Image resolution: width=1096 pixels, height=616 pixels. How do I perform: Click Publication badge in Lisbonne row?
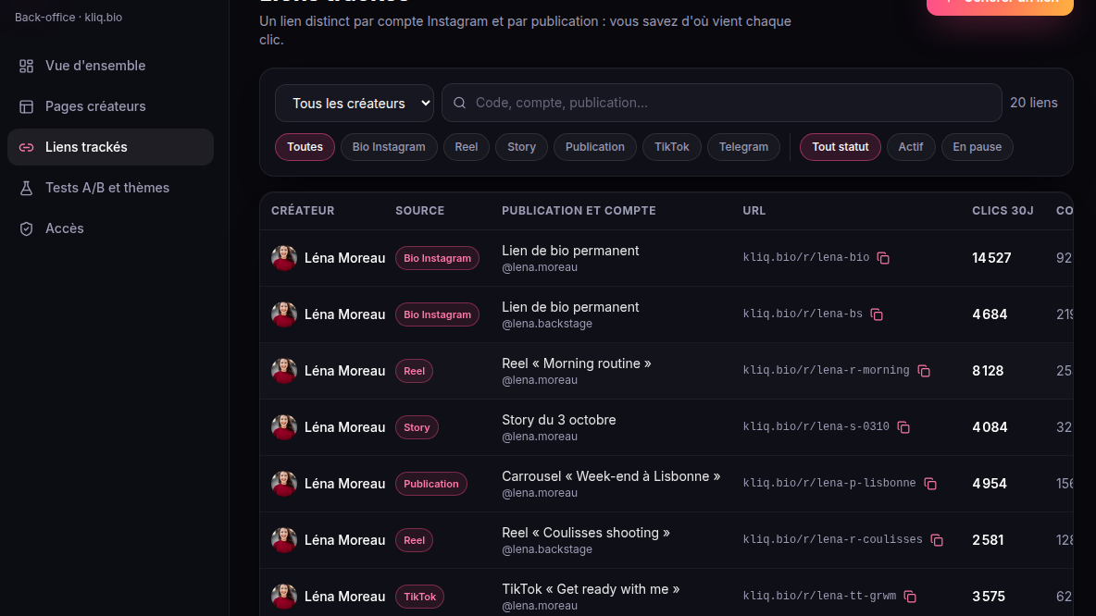tap(431, 484)
